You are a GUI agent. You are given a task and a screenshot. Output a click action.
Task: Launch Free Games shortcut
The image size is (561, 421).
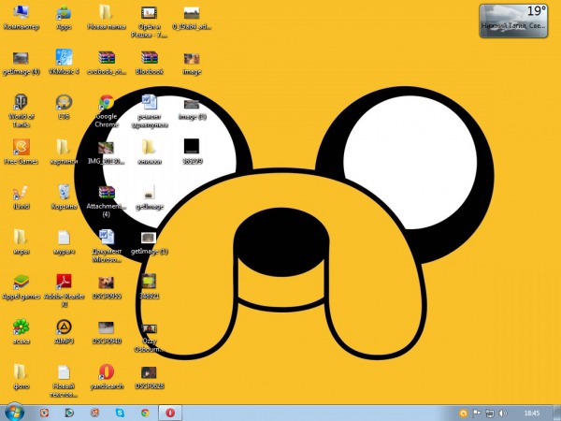click(22, 152)
